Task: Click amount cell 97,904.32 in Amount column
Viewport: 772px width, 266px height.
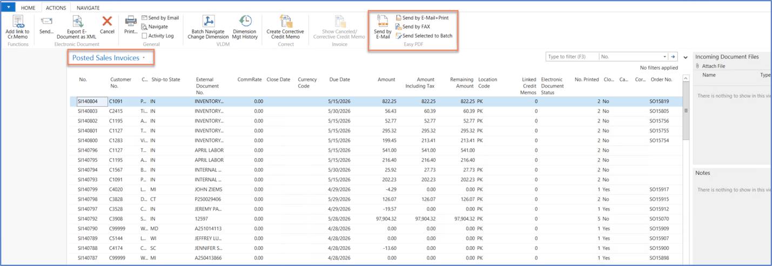Action: click(x=385, y=219)
